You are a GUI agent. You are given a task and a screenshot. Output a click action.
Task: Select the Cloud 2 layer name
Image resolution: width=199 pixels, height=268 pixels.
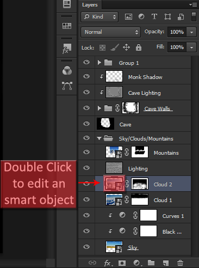[x=163, y=184]
